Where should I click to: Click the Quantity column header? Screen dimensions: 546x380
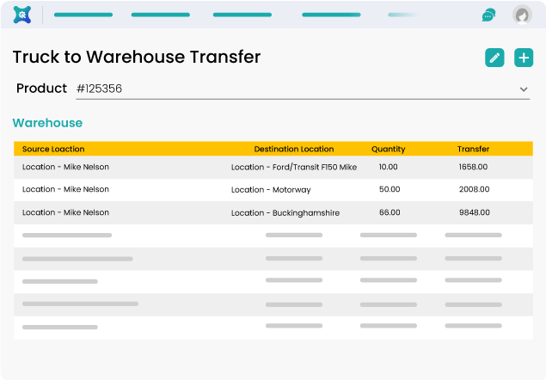389,149
